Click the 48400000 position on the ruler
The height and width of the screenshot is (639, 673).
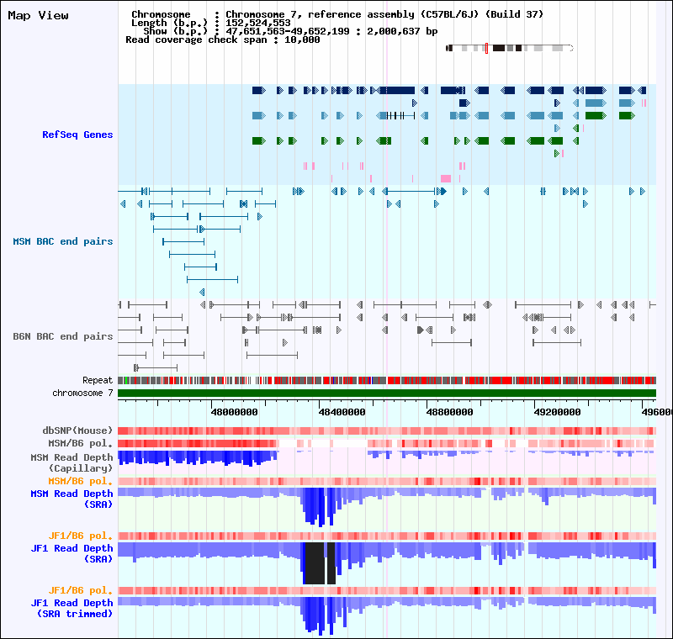click(x=342, y=412)
